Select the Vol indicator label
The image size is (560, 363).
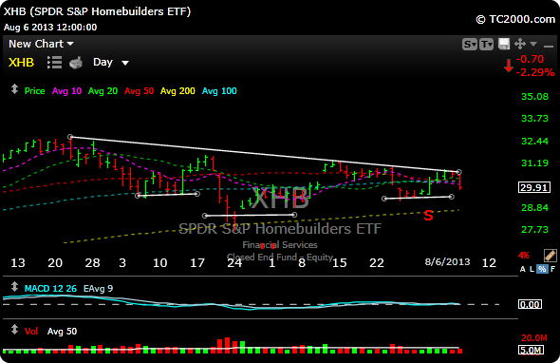pyautogui.click(x=31, y=332)
